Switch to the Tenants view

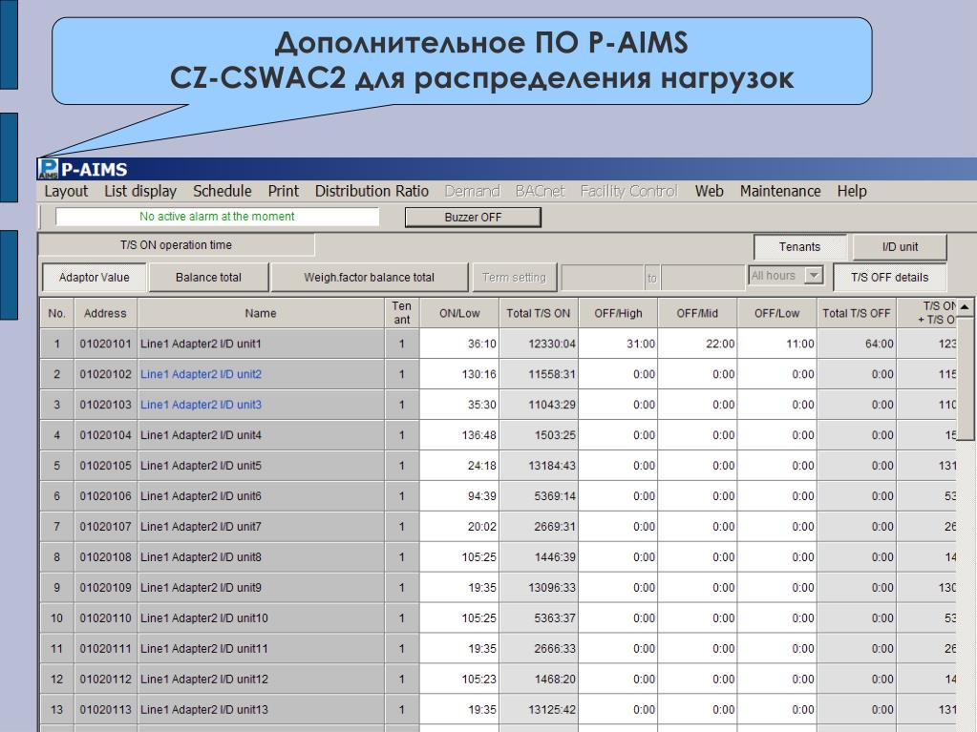click(x=799, y=247)
